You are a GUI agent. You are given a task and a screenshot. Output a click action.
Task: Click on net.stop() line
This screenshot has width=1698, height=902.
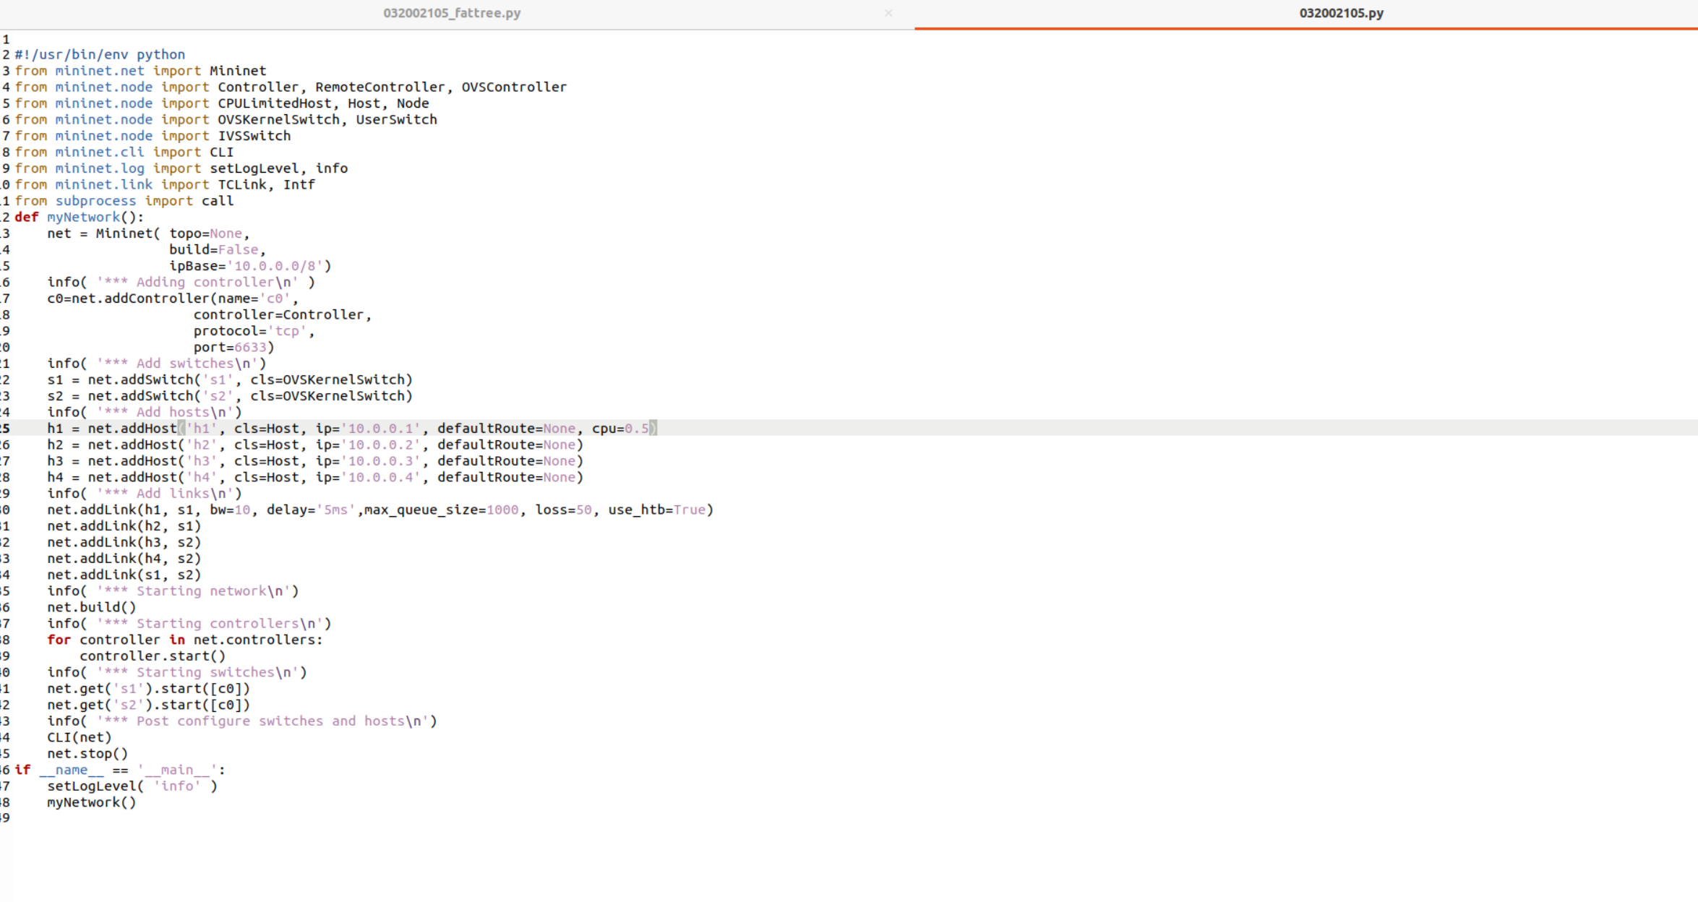87,754
